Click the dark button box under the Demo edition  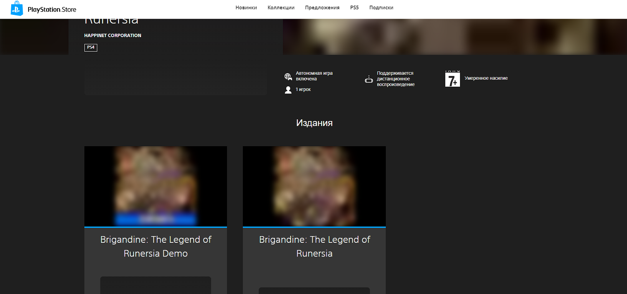[x=156, y=285]
